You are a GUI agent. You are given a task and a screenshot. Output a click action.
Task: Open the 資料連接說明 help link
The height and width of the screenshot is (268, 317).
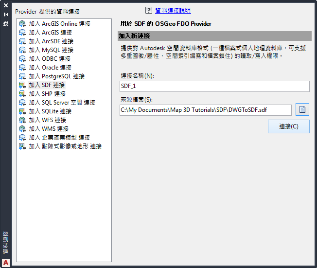point(173,11)
